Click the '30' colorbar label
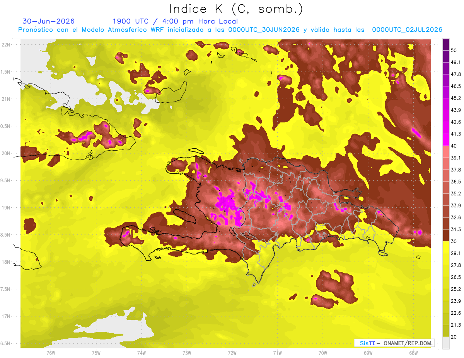 454,241
